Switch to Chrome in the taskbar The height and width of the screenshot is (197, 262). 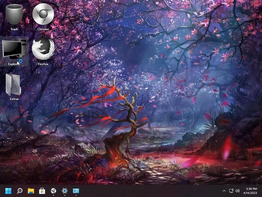coord(53,191)
